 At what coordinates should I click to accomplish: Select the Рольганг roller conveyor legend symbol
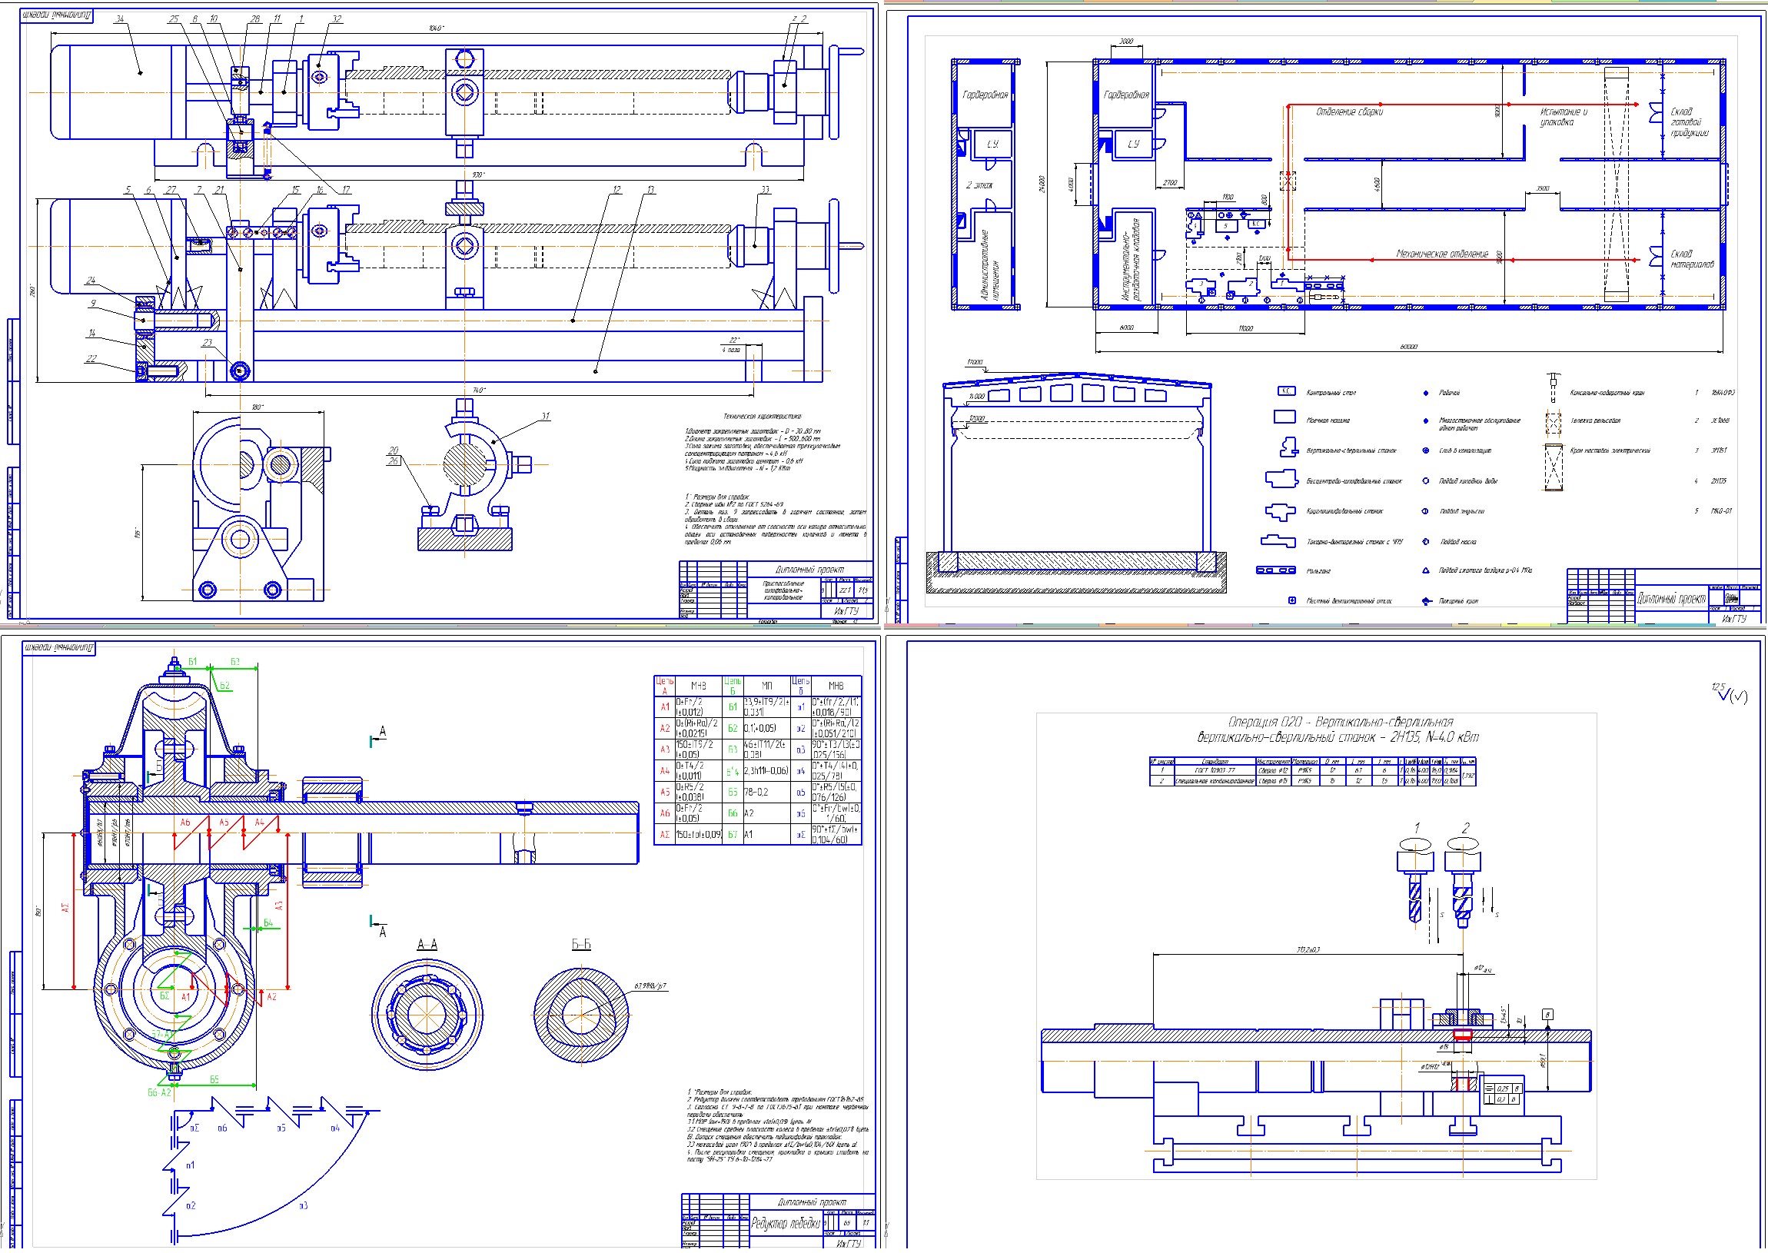[1276, 570]
